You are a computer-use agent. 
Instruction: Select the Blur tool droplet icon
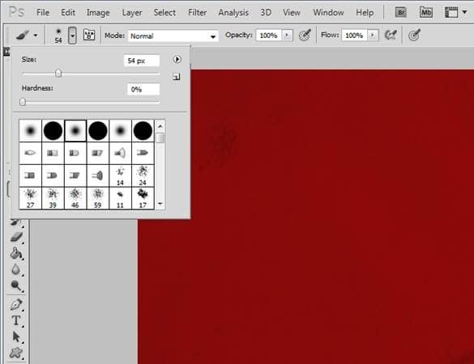pyautogui.click(x=15, y=269)
